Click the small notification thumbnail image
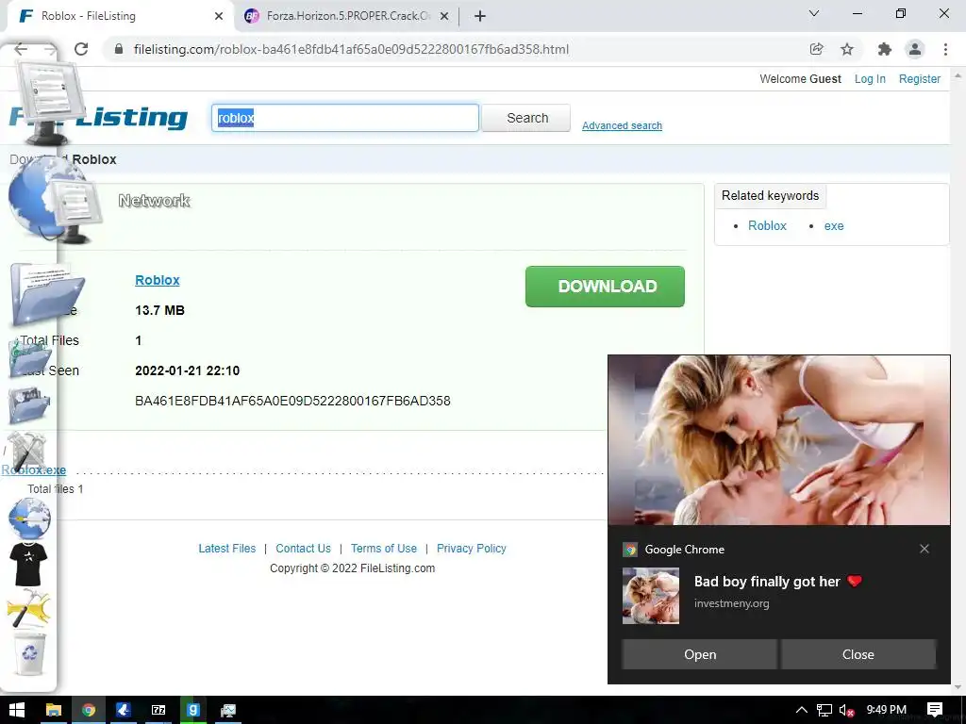Screen dimensions: 966x724 point(651,596)
